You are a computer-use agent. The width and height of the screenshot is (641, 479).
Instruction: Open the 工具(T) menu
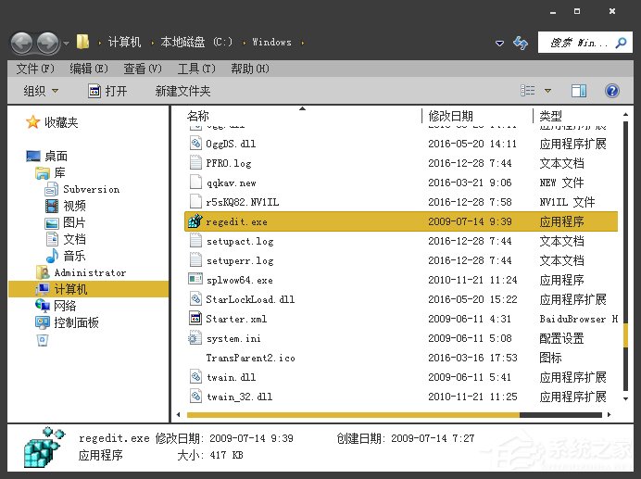[195, 69]
